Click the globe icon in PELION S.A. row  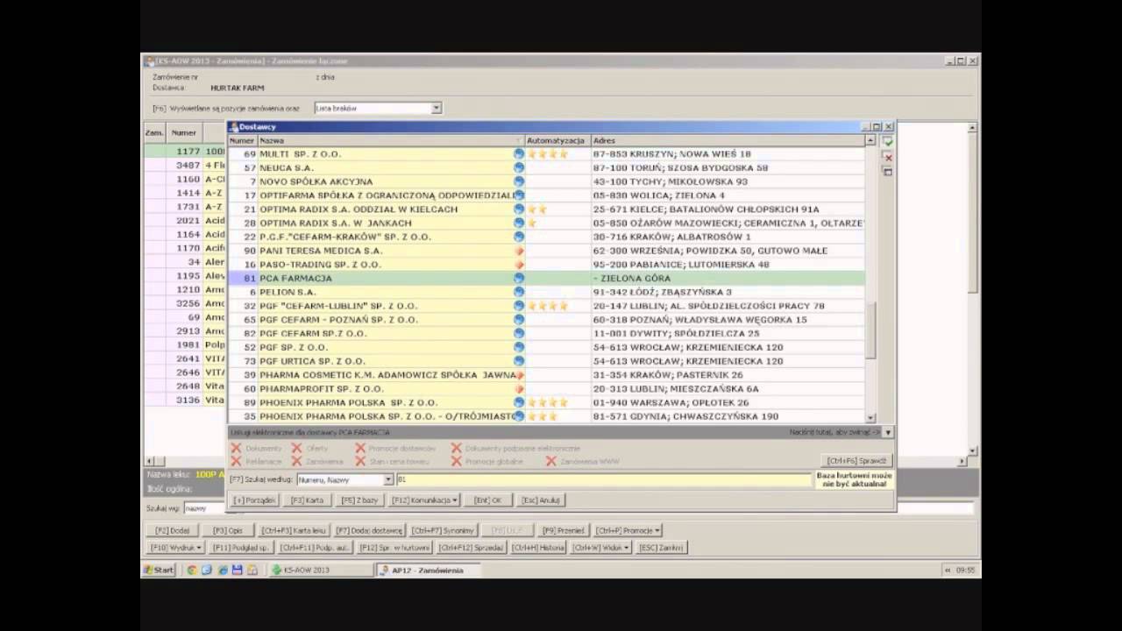click(x=519, y=292)
